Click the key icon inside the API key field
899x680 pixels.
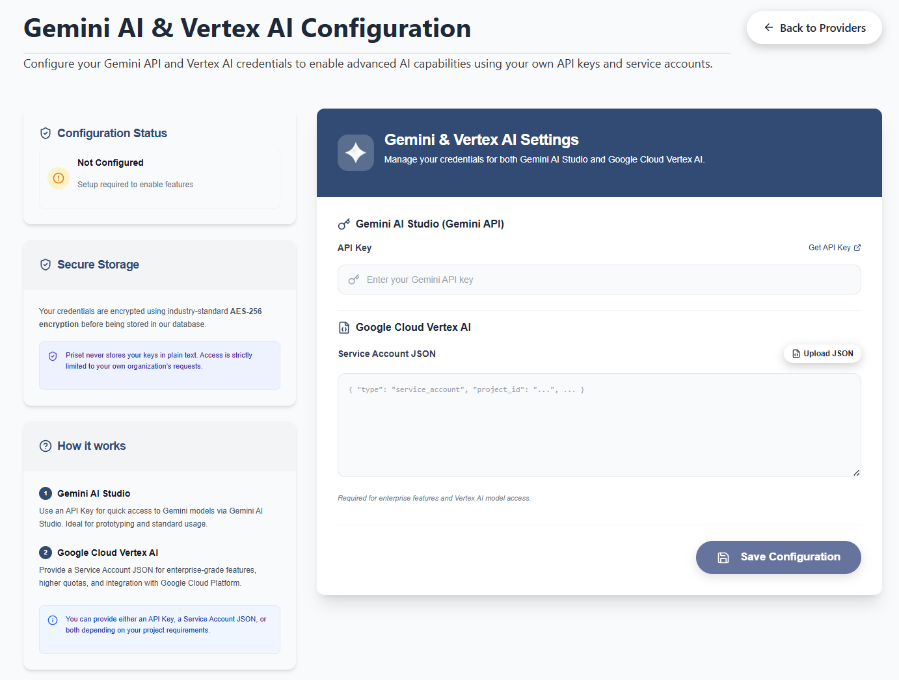[x=354, y=280]
